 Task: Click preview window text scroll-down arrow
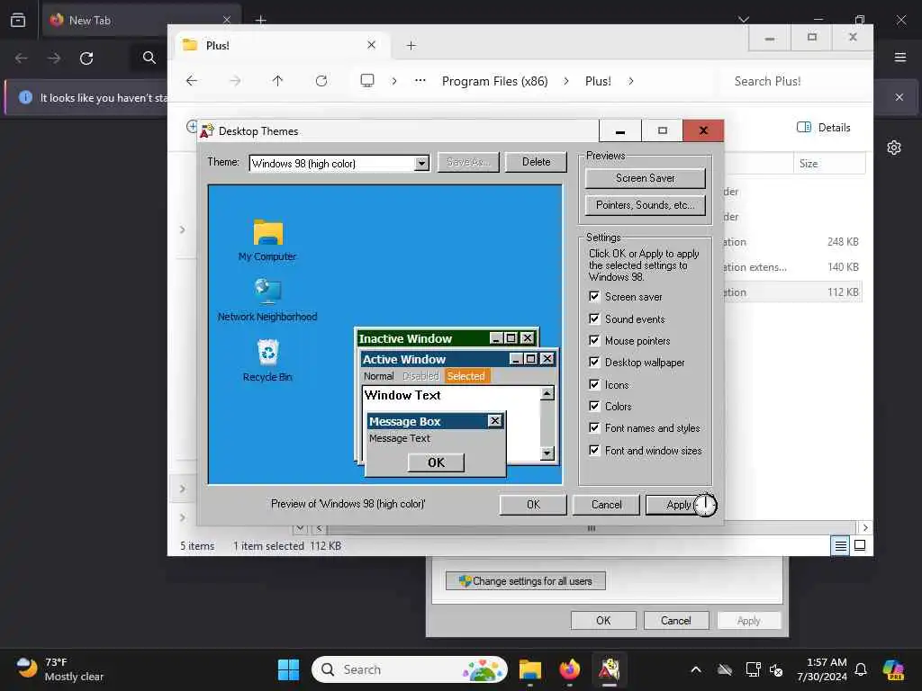(547, 453)
